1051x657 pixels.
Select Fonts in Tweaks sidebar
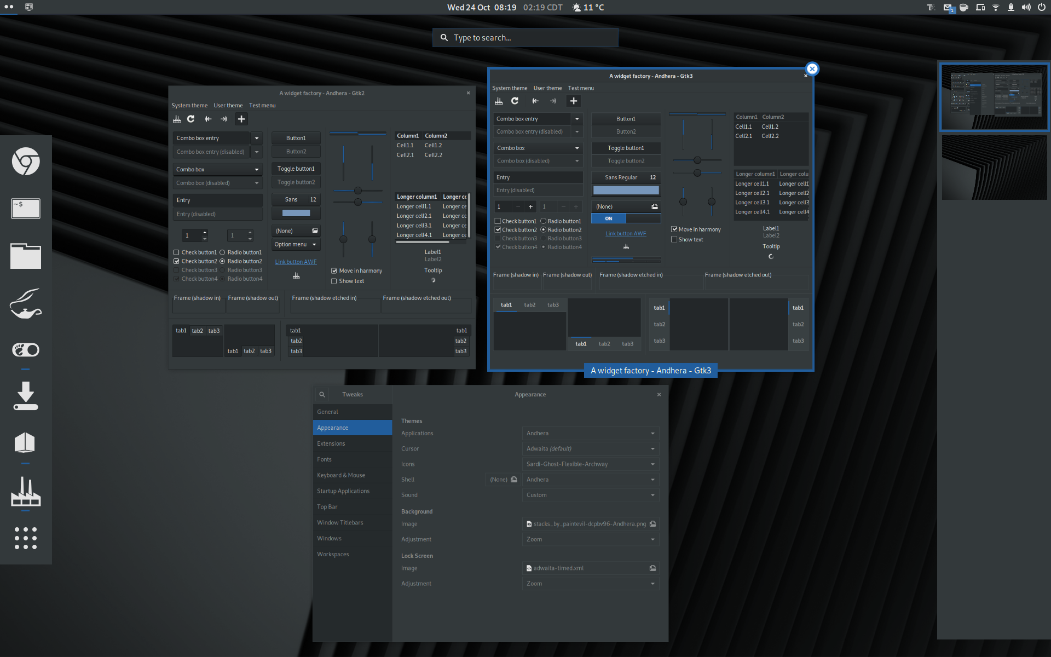click(353, 459)
